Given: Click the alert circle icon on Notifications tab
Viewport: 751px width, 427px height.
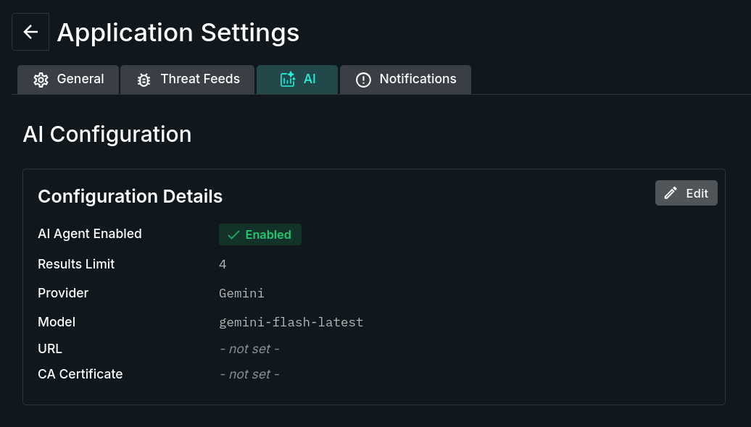Looking at the screenshot, I should click(x=363, y=80).
